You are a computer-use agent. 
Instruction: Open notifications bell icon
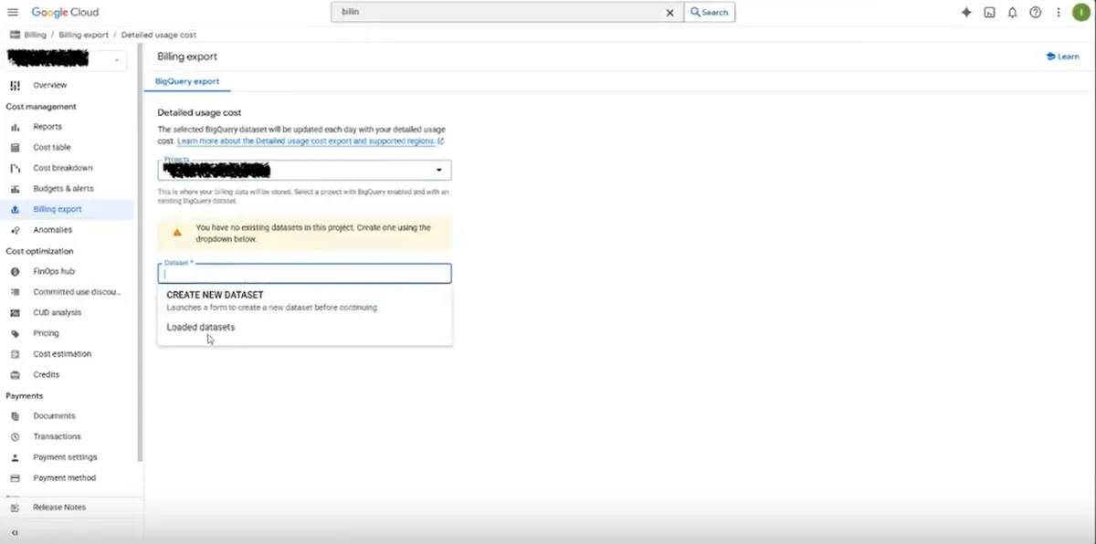[x=1012, y=13]
